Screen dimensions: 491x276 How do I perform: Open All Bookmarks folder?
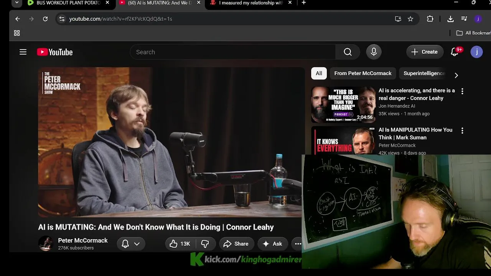(473, 33)
